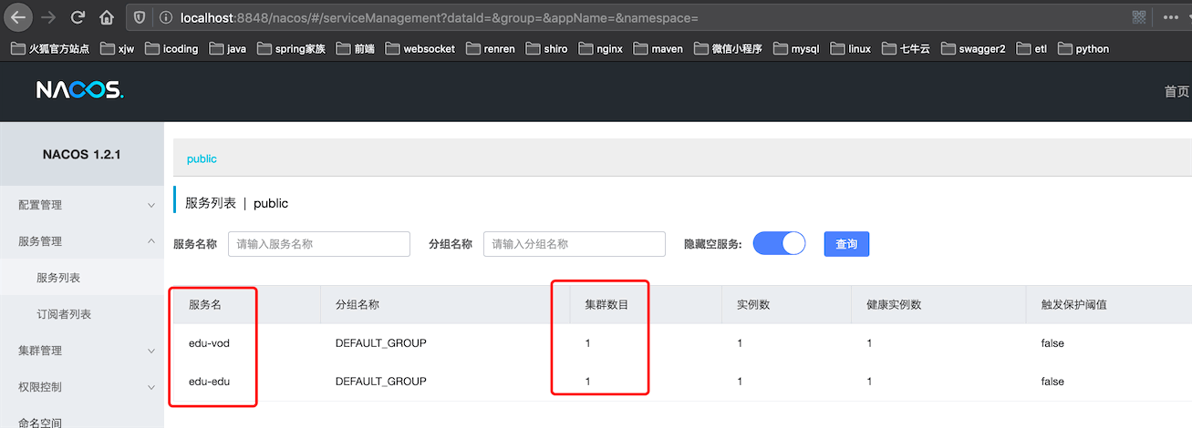Open the 火狐官方站点 bookmark folder
The image size is (1192, 428).
point(50,49)
